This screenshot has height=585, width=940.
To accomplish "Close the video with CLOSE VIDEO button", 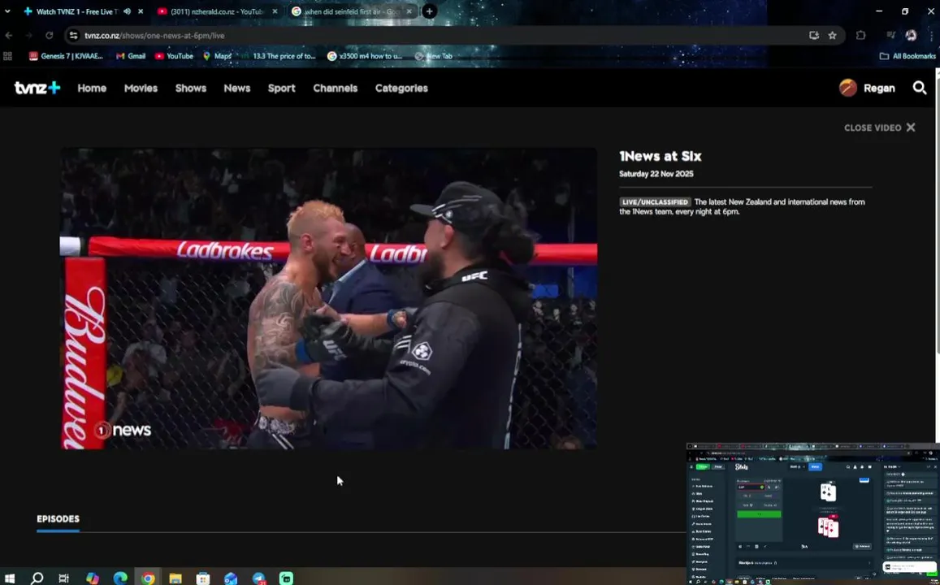I will coord(879,128).
